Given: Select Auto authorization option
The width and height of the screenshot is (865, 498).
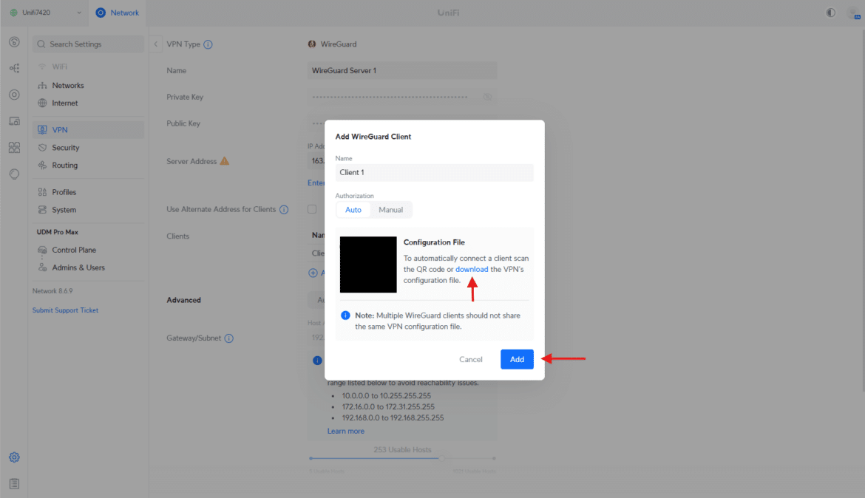Looking at the screenshot, I should pos(353,210).
